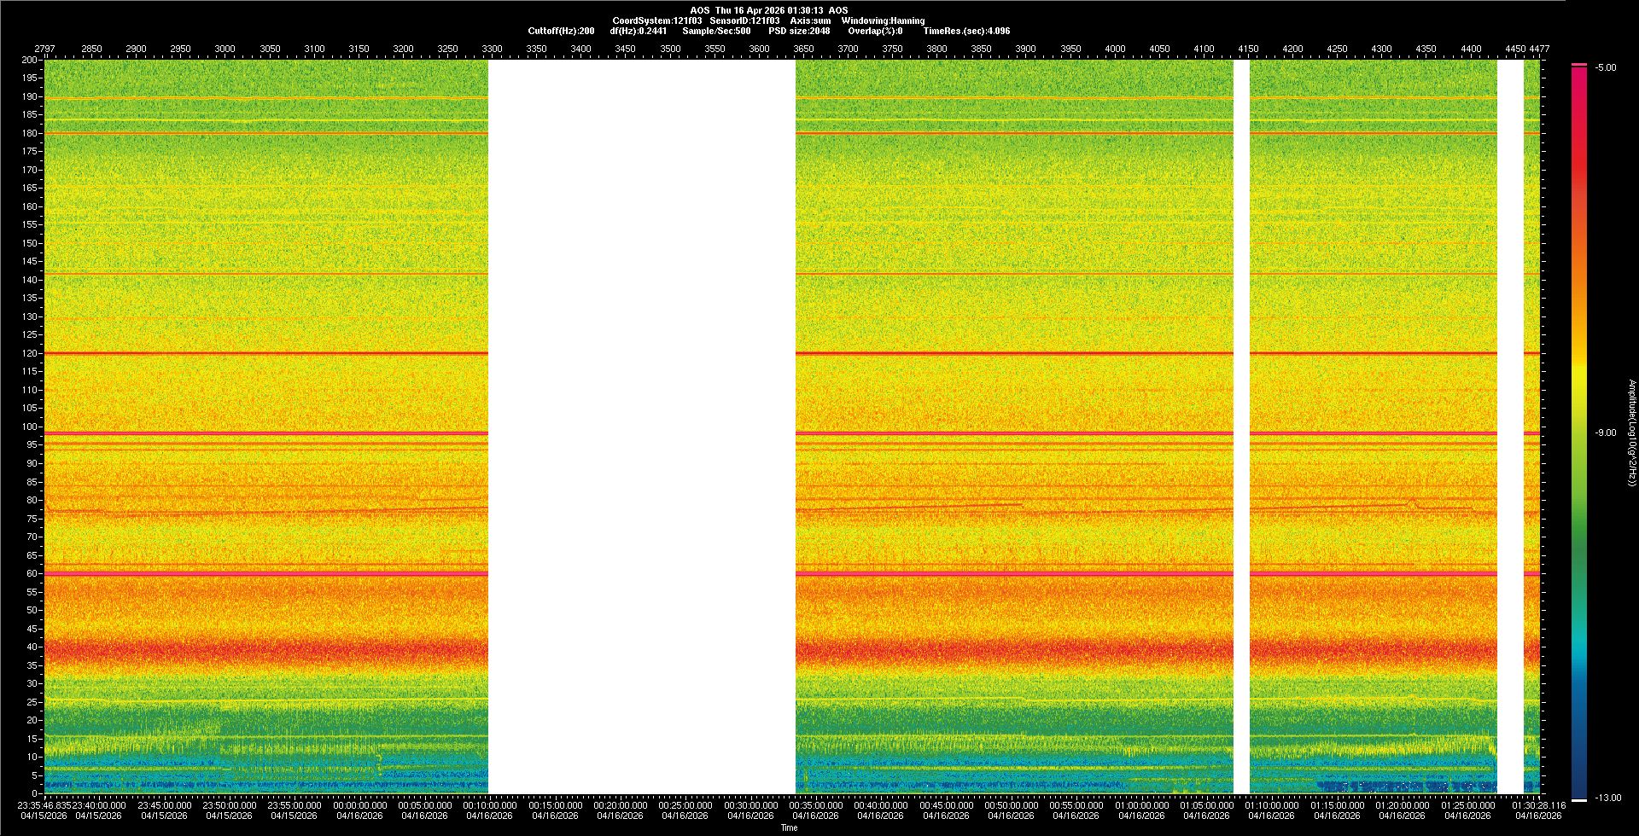Click the 3000 tick label on the top axis
1639x836 pixels.
225,49
